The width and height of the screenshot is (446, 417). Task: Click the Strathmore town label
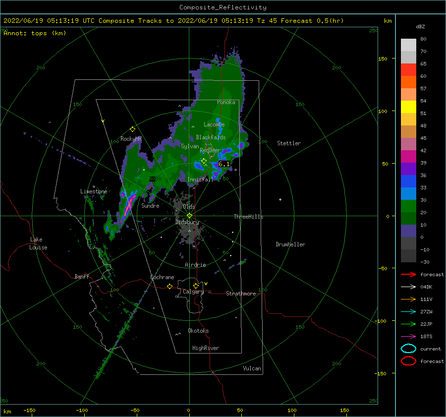tap(241, 294)
